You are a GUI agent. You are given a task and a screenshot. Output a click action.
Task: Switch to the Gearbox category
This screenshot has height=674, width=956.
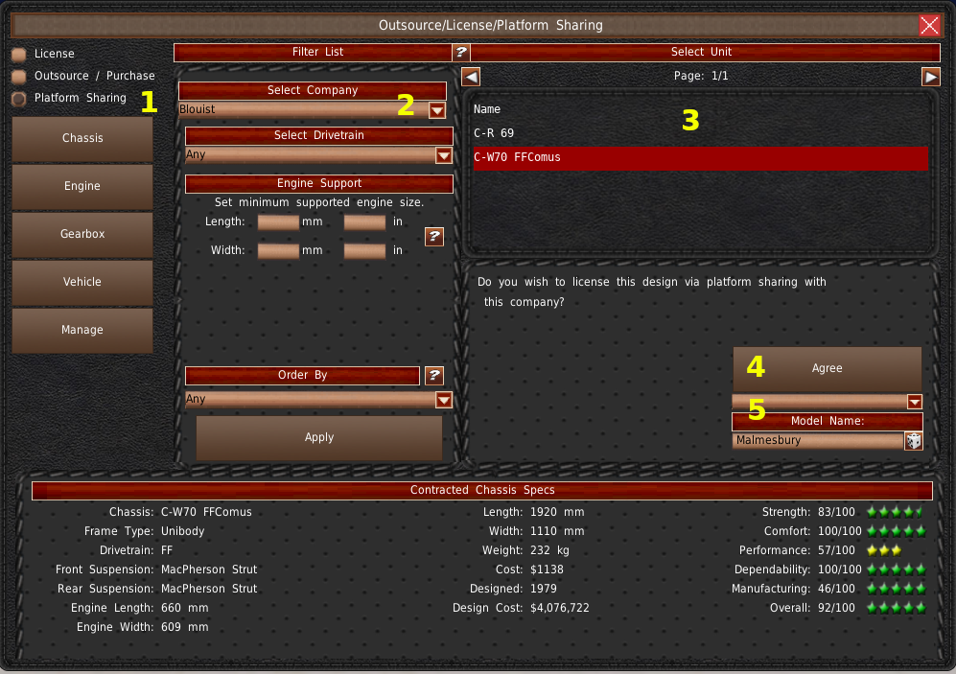coord(82,235)
